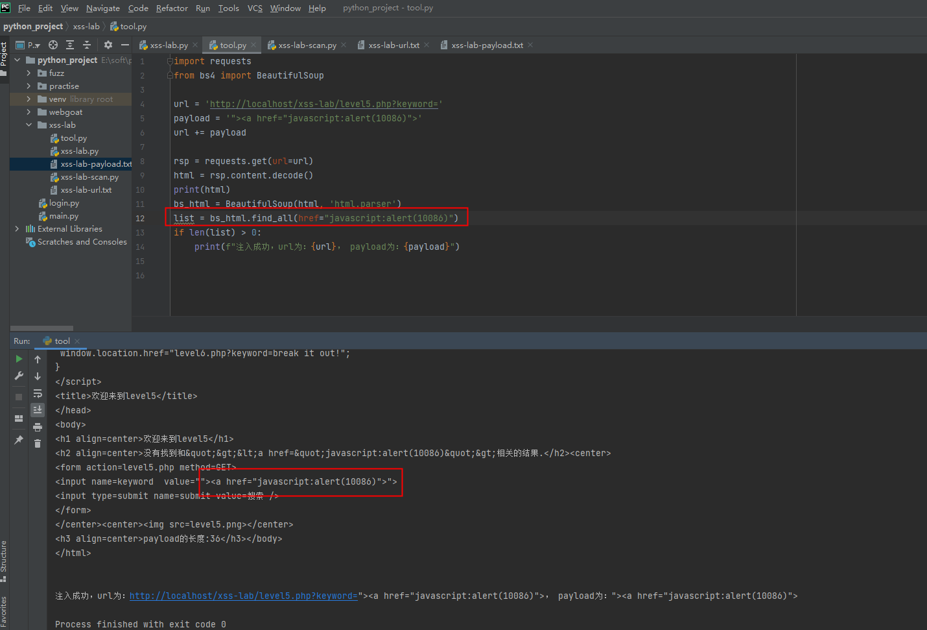Open the VCS menu

tap(255, 8)
